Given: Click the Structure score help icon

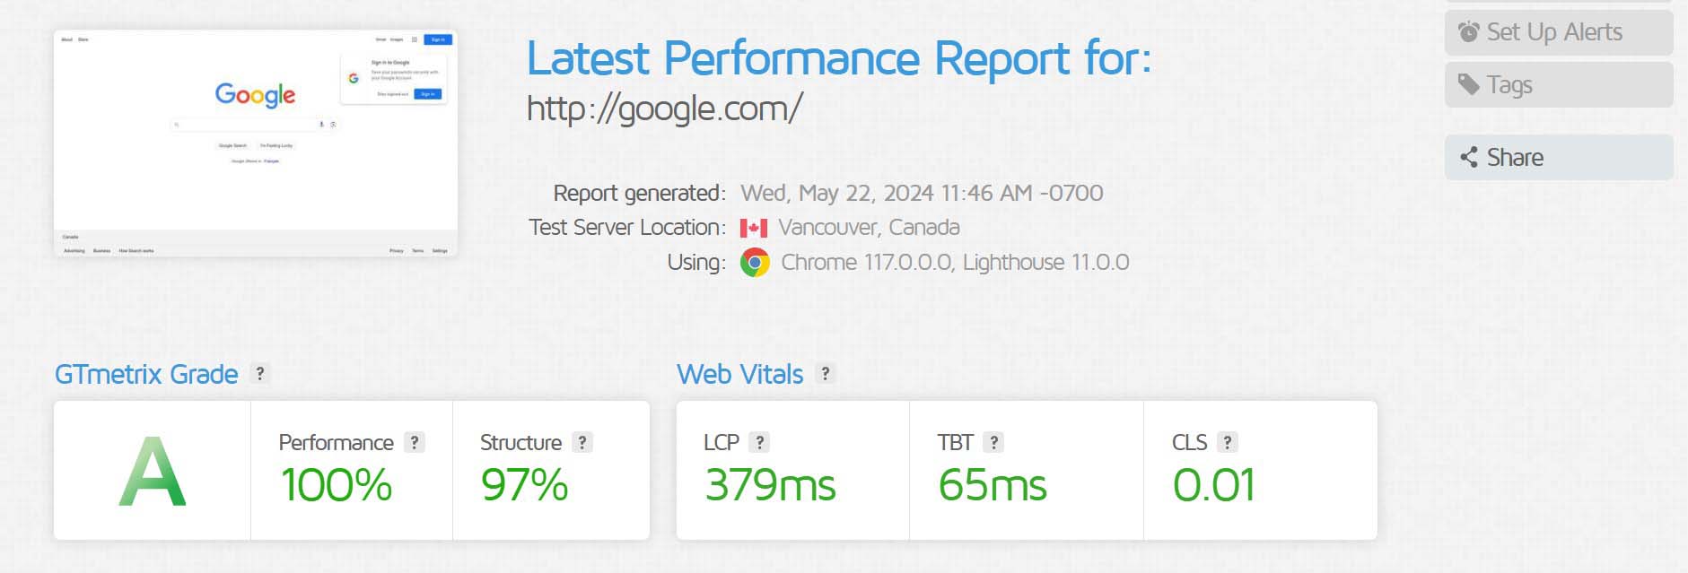Looking at the screenshot, I should 582,442.
